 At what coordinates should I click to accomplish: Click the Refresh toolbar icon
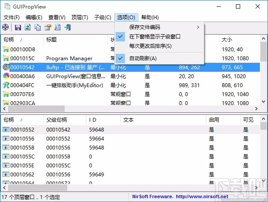(x=27, y=27)
